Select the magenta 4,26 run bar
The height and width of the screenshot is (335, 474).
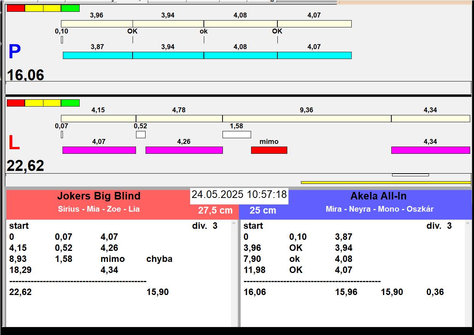pos(184,150)
